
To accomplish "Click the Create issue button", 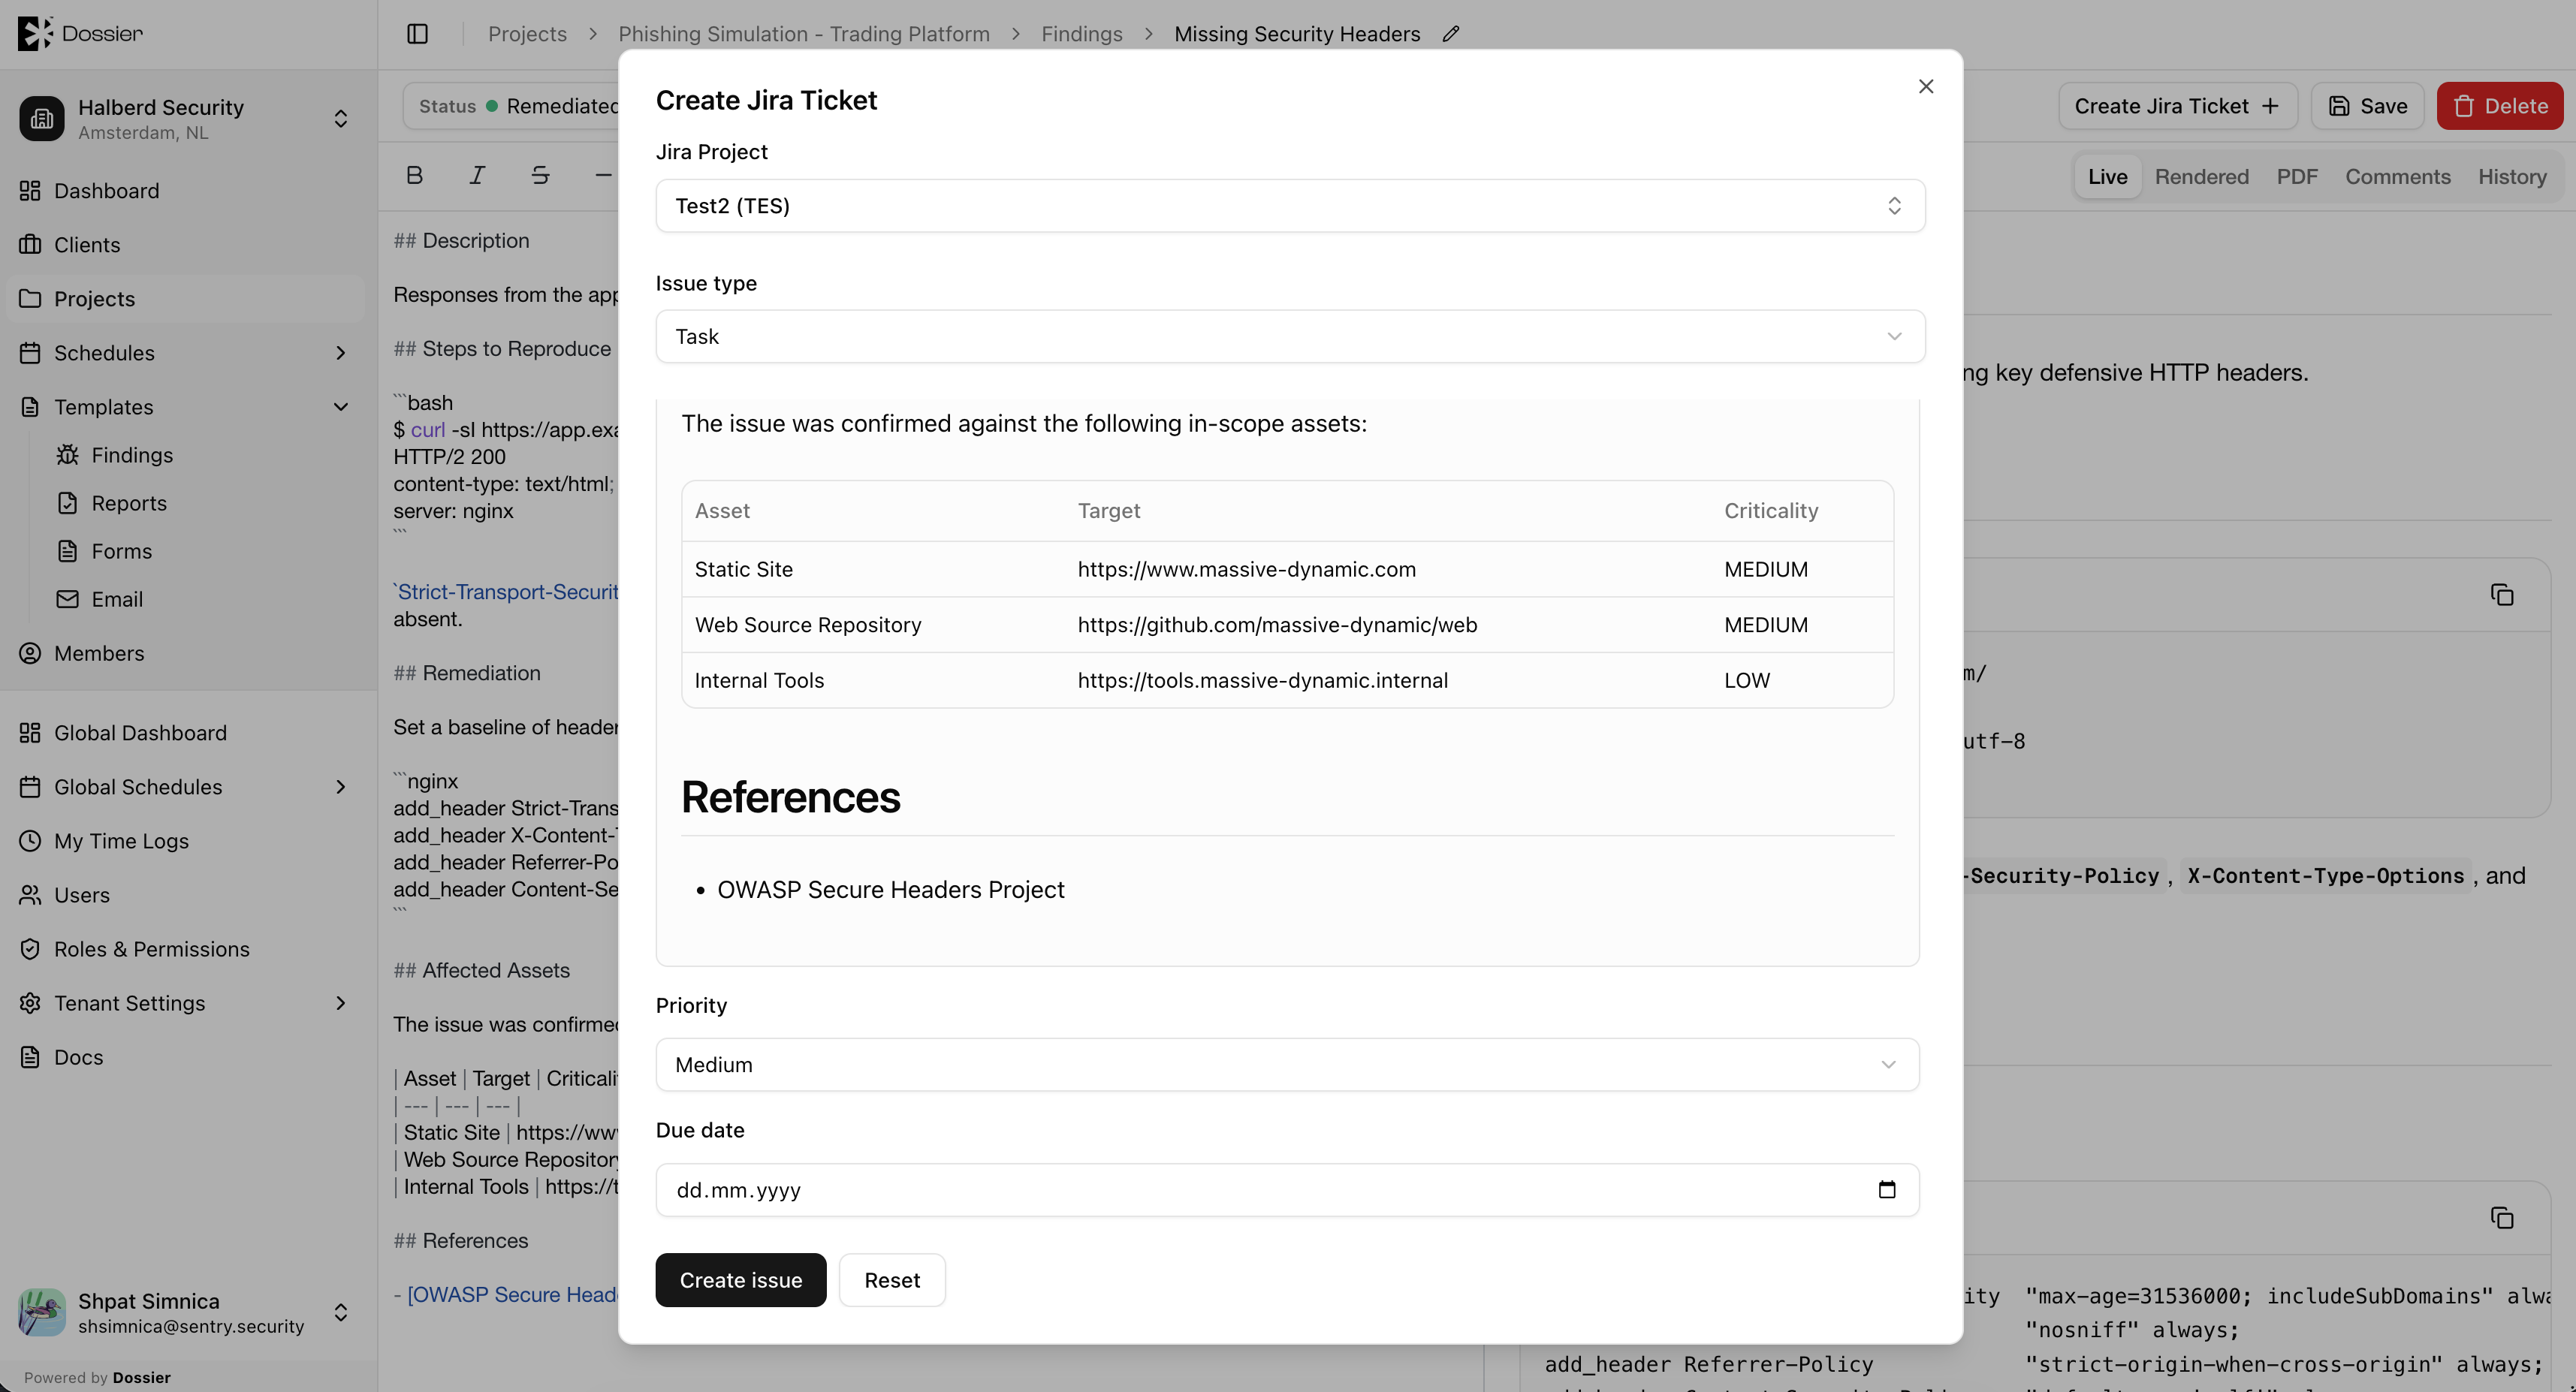I will [740, 1281].
